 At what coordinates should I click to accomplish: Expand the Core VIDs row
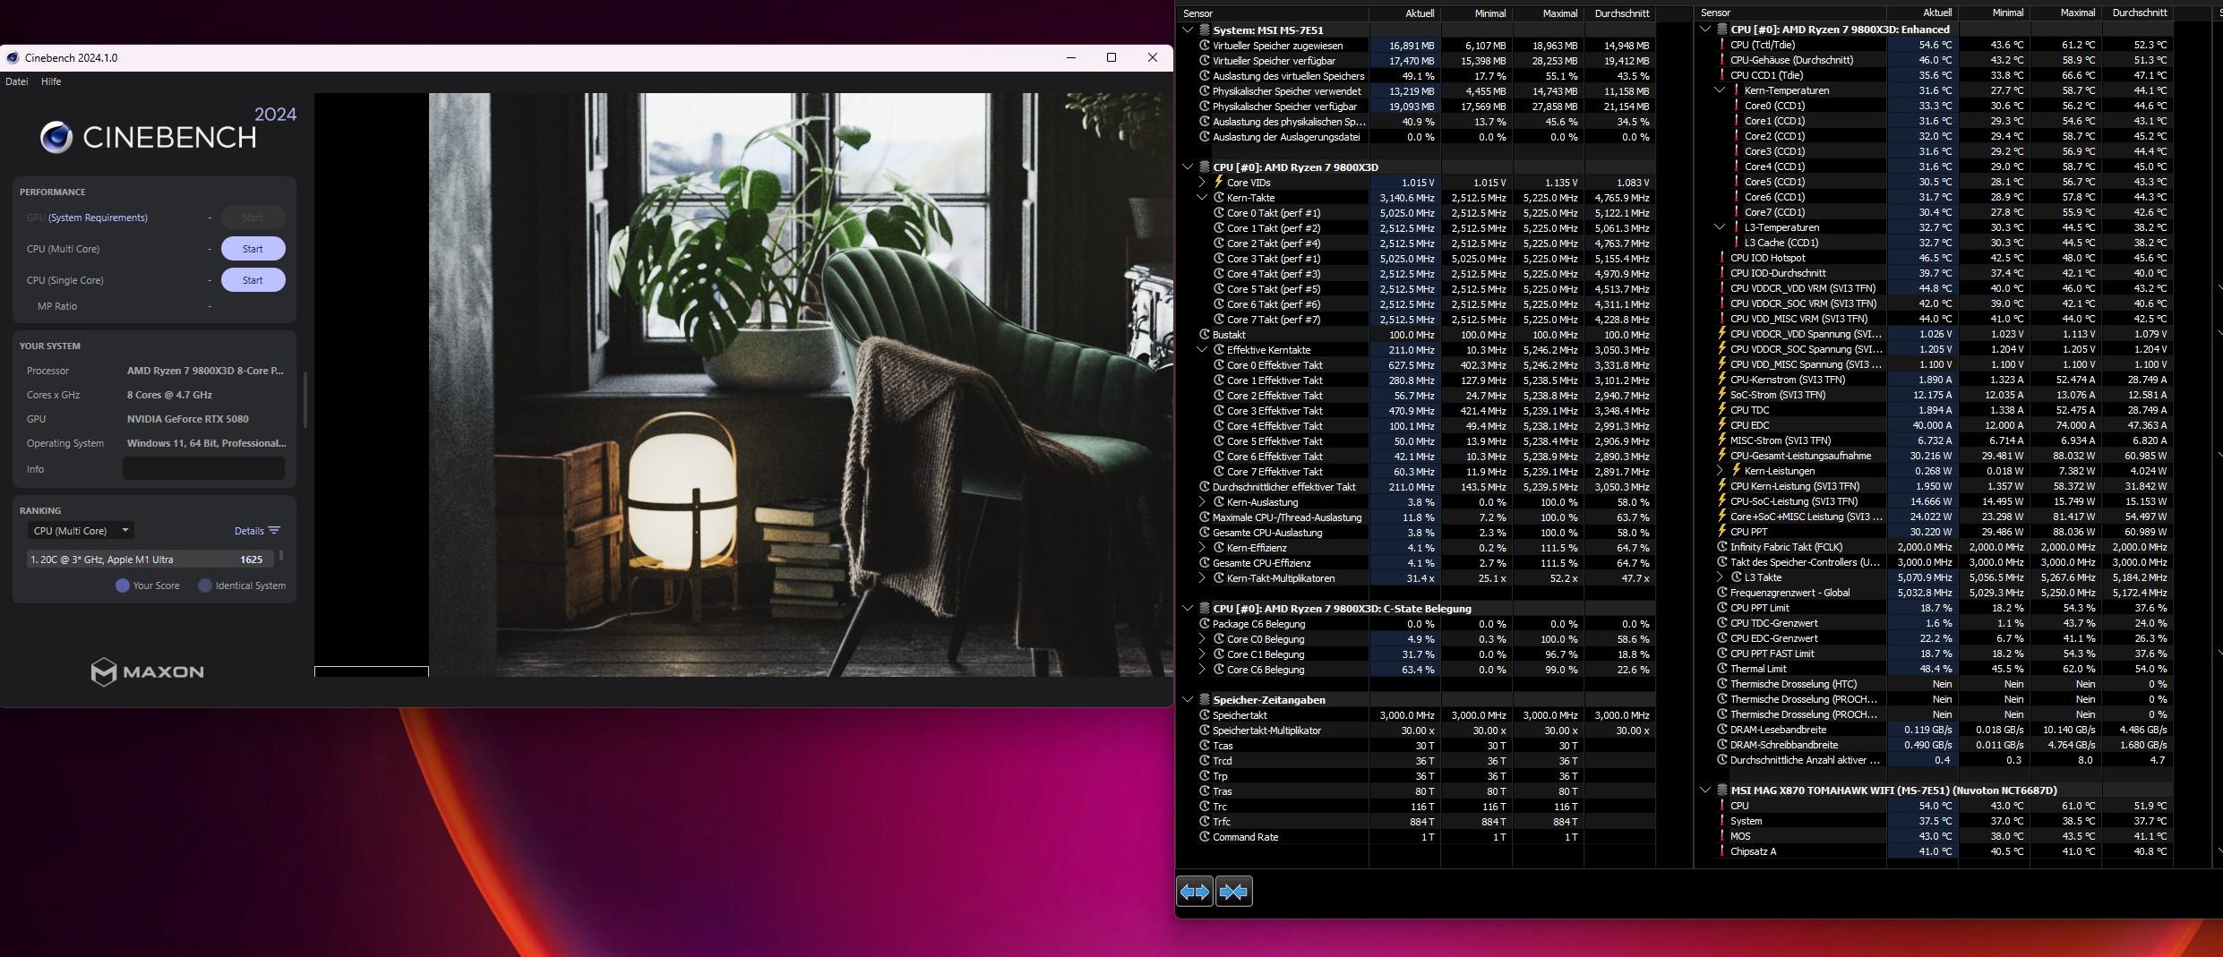point(1202,183)
